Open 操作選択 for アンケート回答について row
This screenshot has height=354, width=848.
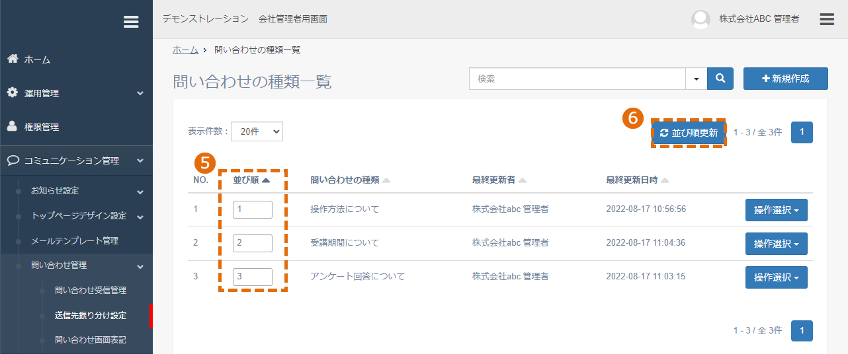point(777,277)
